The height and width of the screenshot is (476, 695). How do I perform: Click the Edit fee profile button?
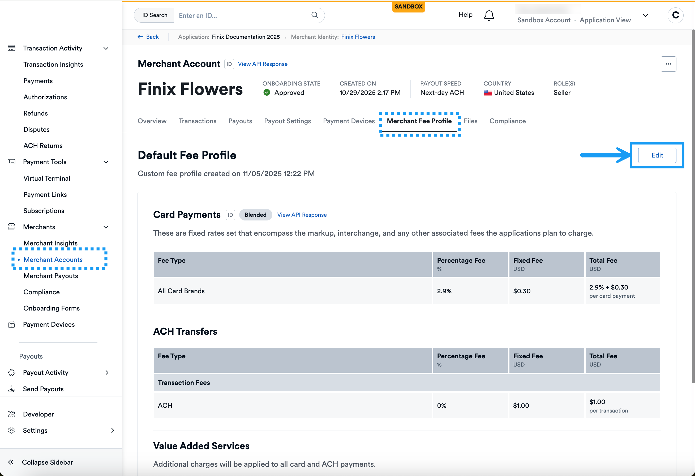(657, 155)
